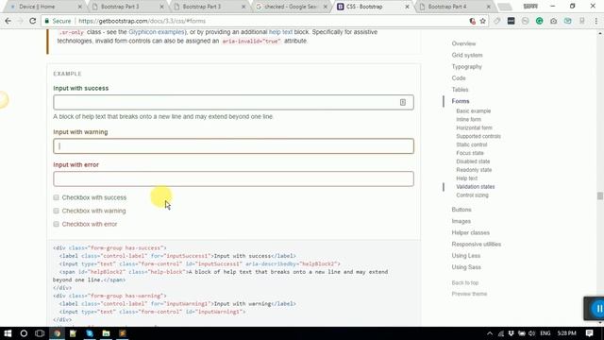Jump to 'Control sizing' subsection
This screenshot has width=604, height=340.
coord(472,195)
